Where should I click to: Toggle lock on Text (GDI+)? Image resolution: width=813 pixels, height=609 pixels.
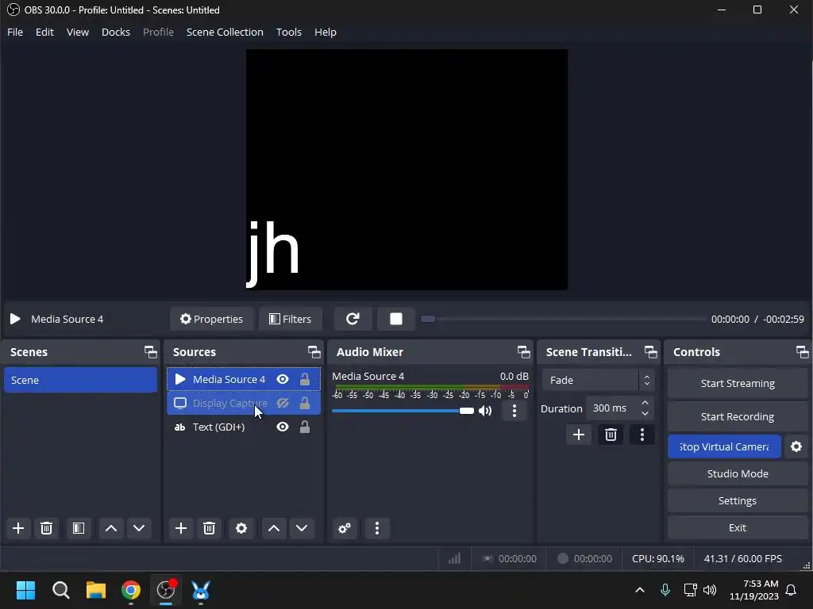pos(305,427)
